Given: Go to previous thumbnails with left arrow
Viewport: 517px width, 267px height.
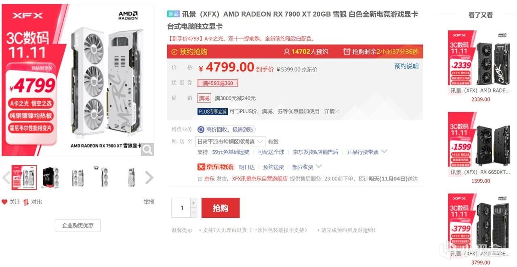Looking at the screenshot, I should (x=6, y=177).
